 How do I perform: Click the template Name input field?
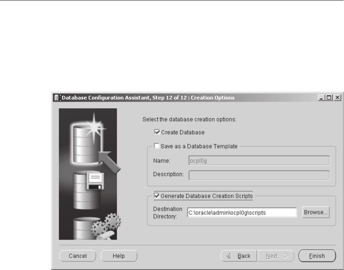259,161
